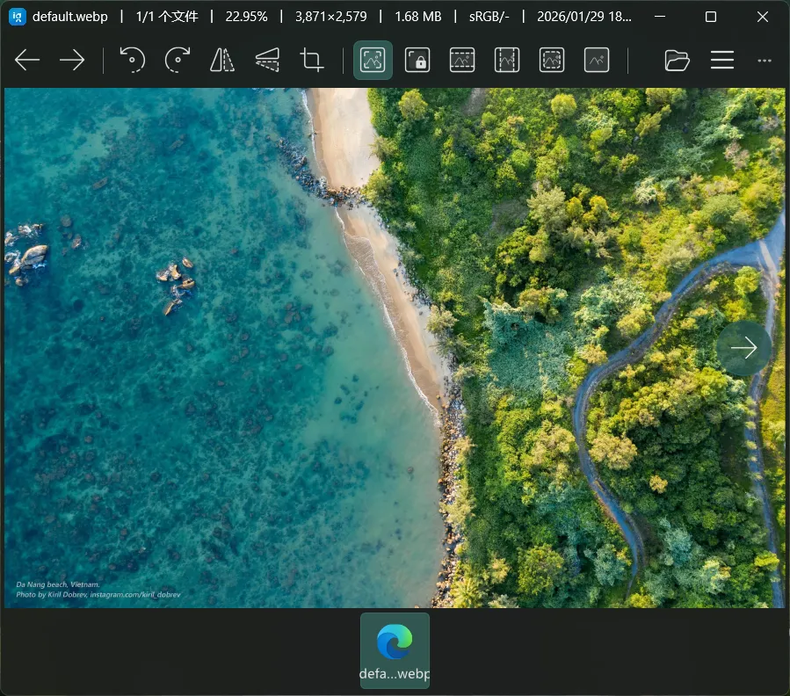Rotate image counterclockwise
This screenshot has width=790, height=696.
pyautogui.click(x=132, y=60)
